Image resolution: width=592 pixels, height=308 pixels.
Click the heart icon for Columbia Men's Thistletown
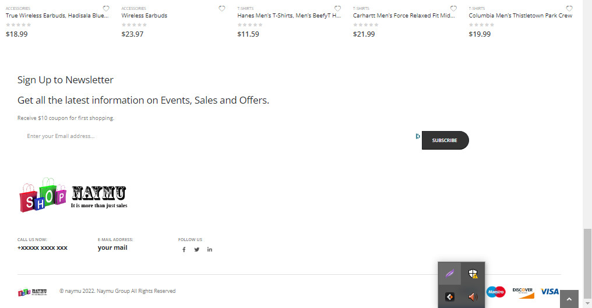point(569,8)
